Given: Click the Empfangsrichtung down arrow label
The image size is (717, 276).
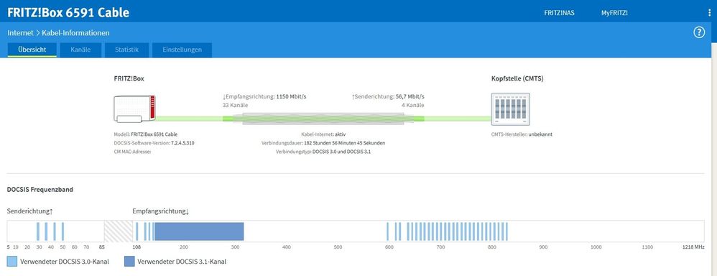Looking at the screenshot, I should (x=160, y=211).
